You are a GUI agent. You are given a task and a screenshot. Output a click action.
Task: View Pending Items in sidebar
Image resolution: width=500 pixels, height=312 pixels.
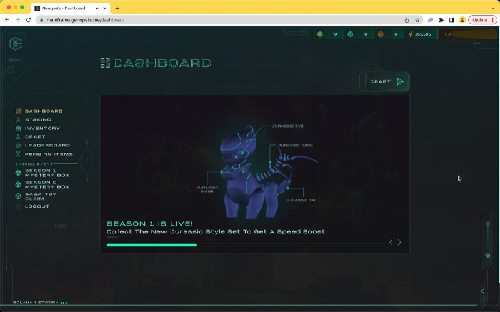coord(49,154)
